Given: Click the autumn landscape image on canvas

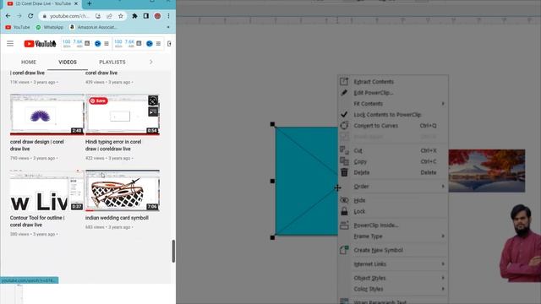Looking at the screenshot, I should pos(487,171).
